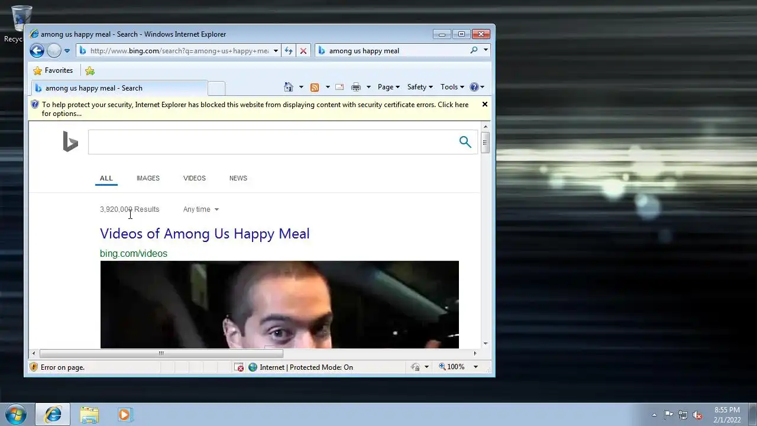This screenshot has height=426, width=757.
Task: Click the Bing page search input
Action: 272,142
